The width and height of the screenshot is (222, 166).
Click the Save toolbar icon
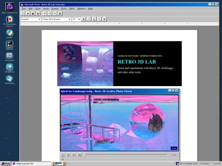[33, 14]
